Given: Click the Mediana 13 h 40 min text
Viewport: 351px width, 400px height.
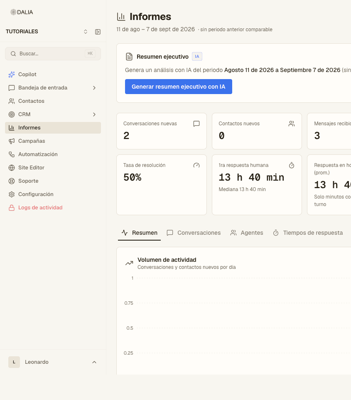Looking at the screenshot, I should coord(242,189).
